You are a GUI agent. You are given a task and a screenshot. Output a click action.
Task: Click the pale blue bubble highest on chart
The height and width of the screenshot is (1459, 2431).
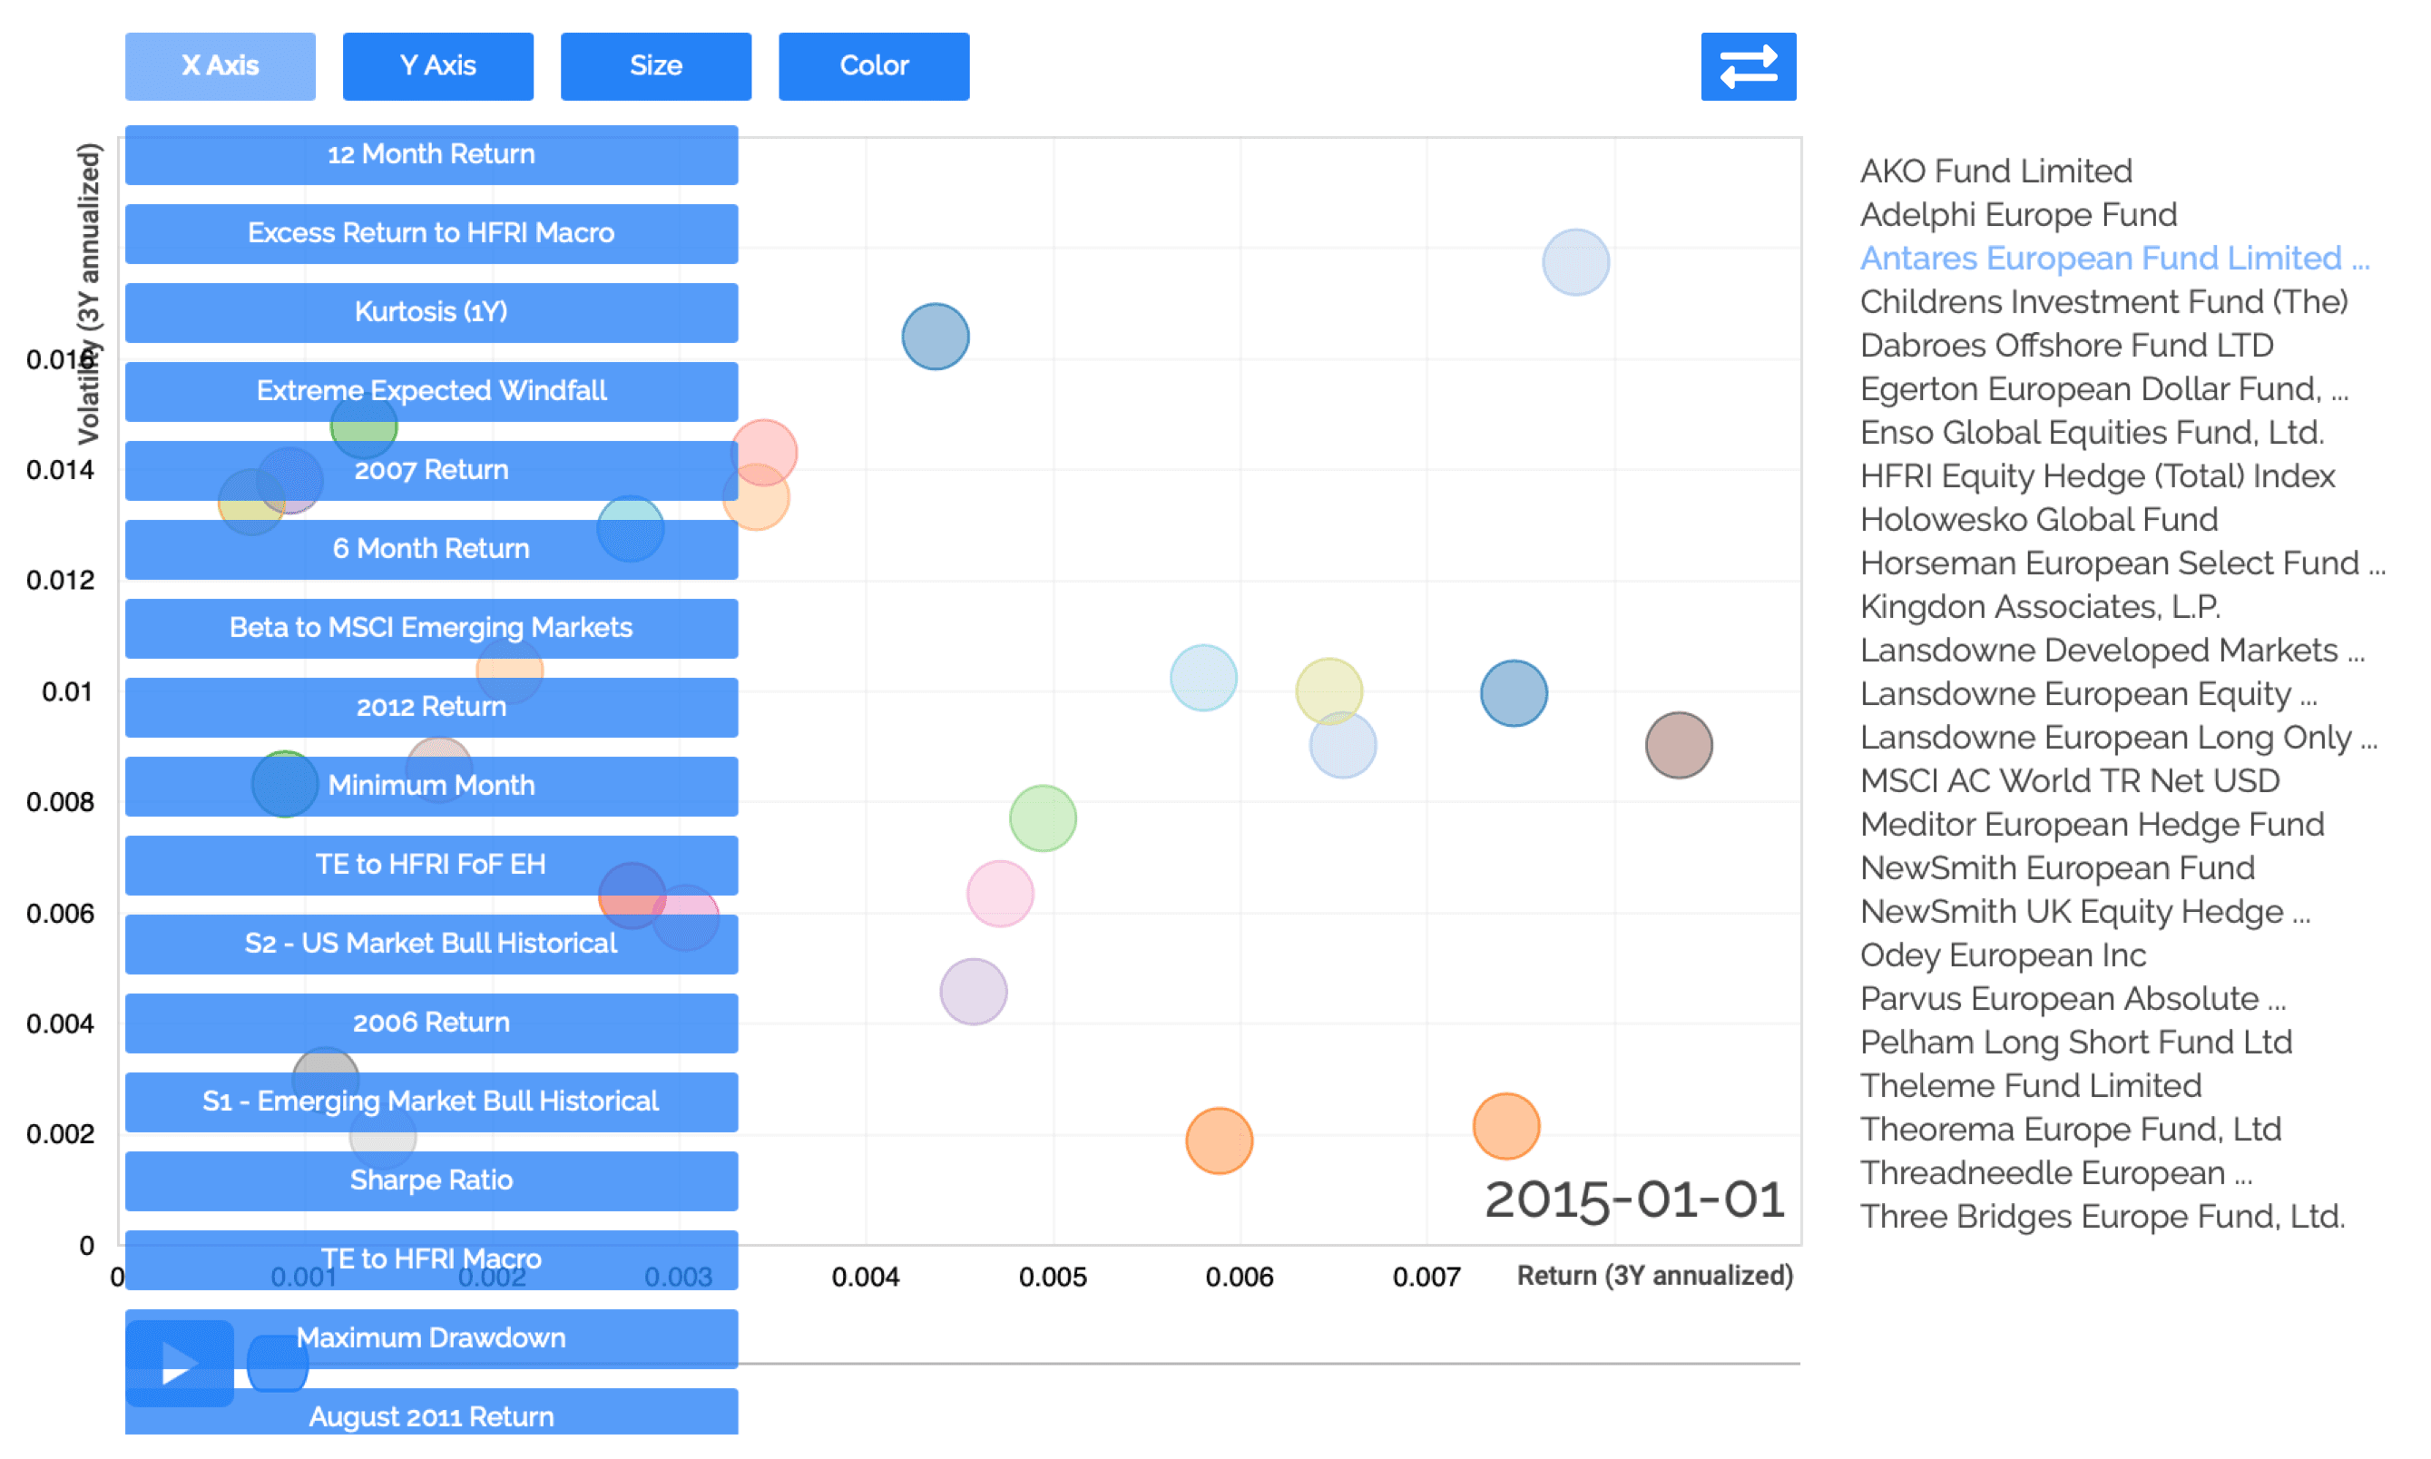pos(1574,261)
